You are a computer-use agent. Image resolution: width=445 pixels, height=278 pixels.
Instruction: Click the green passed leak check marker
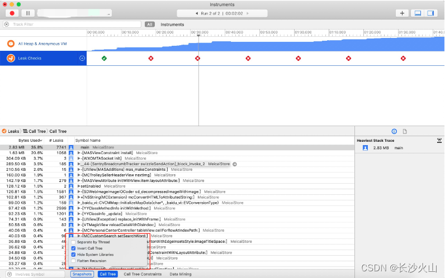pos(104,59)
